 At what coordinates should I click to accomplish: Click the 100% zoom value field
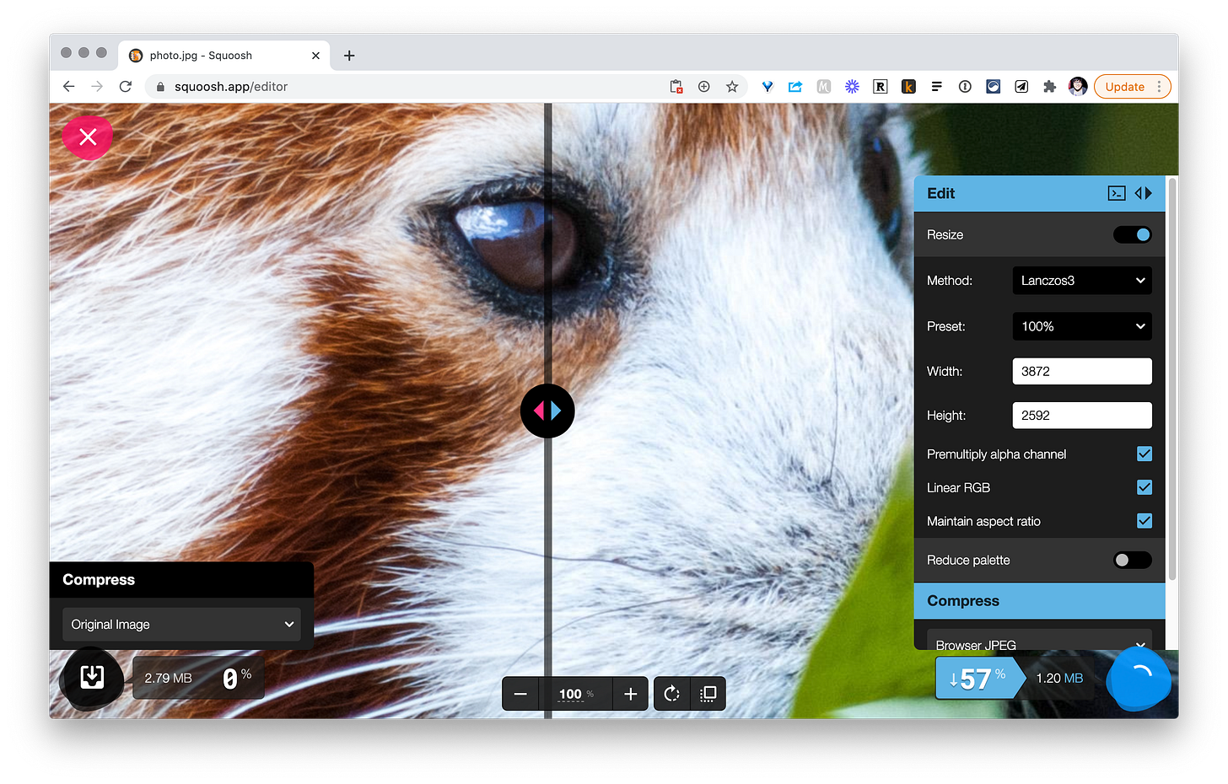tap(575, 694)
